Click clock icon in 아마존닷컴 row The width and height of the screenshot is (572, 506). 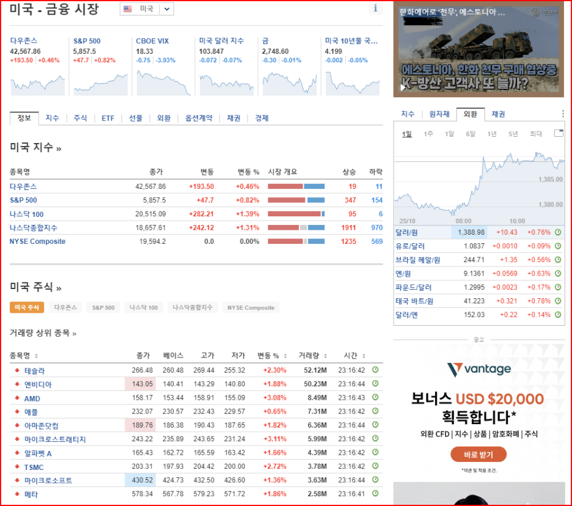375,425
